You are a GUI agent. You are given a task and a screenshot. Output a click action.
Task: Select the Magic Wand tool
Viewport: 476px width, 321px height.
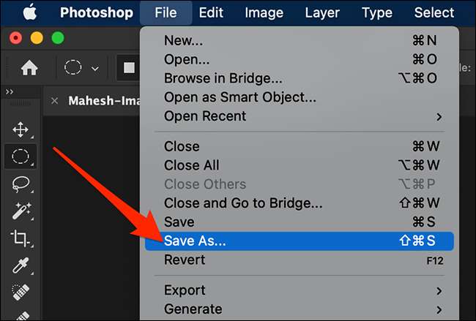[21, 211]
